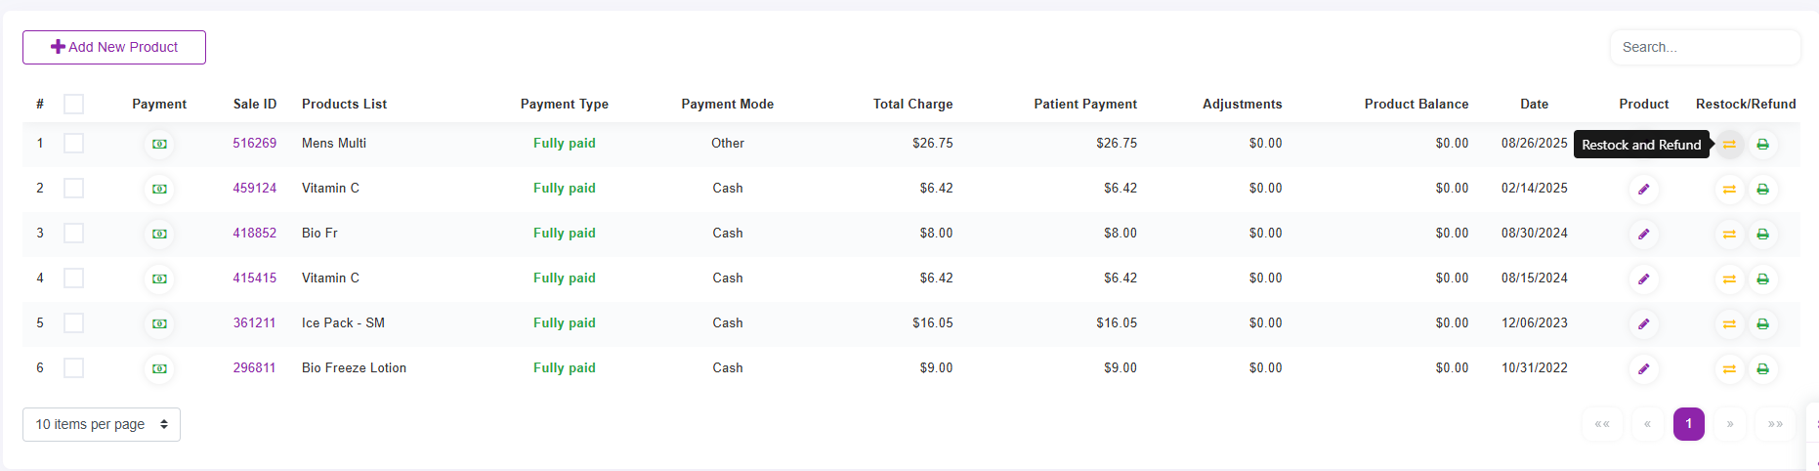1819x471 pixels.
Task: Click payment icon for sale 516269
Action: pyautogui.click(x=159, y=144)
